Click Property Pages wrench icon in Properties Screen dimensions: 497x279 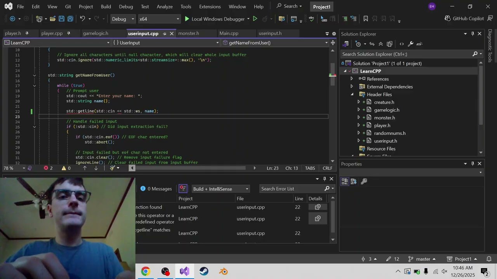click(364, 181)
